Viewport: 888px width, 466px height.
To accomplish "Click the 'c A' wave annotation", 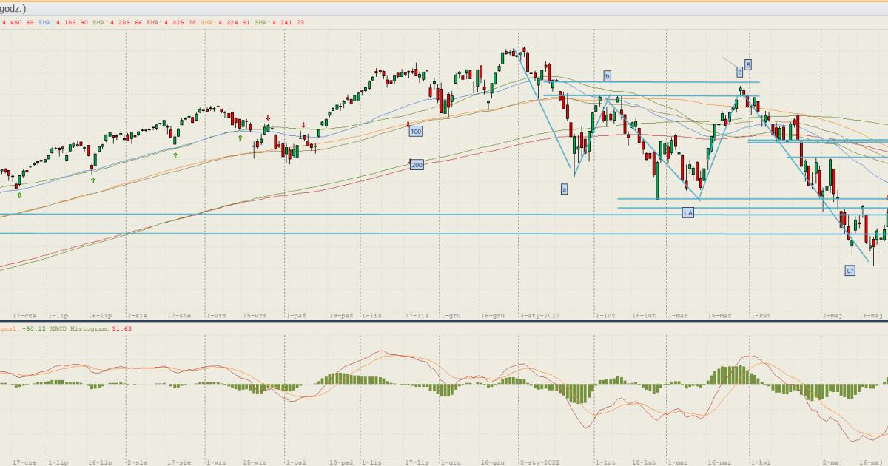I will click(x=687, y=213).
